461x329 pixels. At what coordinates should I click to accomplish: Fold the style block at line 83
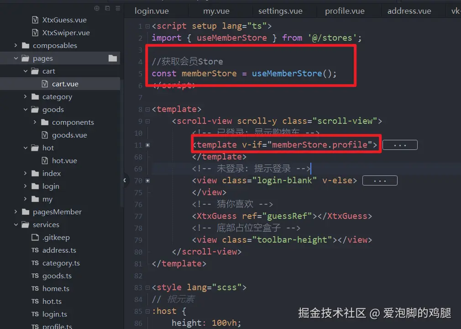[147, 287]
